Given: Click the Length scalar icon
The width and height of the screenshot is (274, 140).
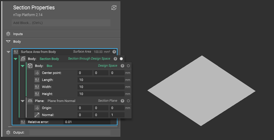Looking at the screenshot, I should pos(37,80).
